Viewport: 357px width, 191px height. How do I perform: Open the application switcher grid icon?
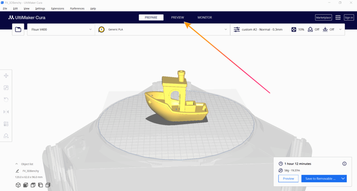click(338, 17)
